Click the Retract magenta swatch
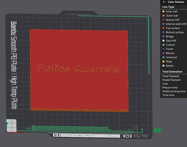 (163, 53)
